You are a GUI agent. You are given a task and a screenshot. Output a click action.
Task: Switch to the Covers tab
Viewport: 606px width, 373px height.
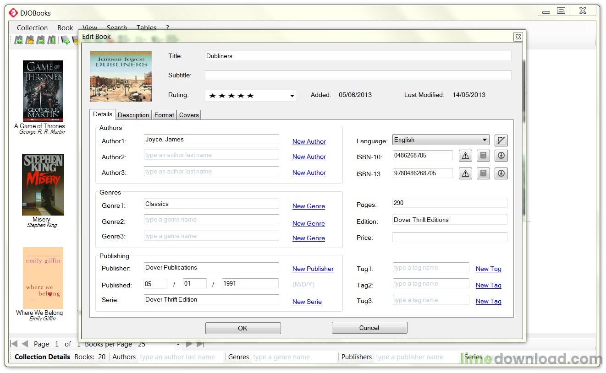(189, 115)
